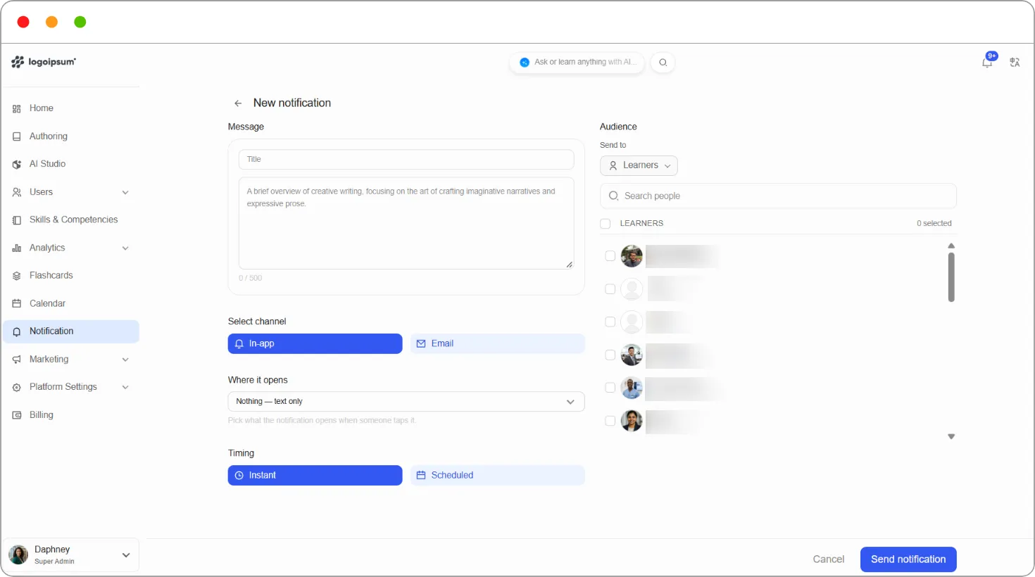Open the Daphney account menu chevron

coord(126,555)
